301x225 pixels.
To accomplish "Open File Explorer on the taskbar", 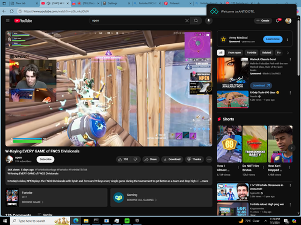I will point(86,221).
